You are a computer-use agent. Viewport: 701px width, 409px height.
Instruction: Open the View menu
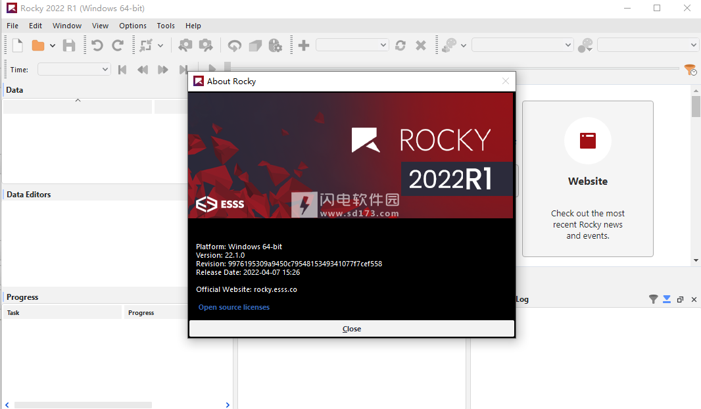coord(100,26)
